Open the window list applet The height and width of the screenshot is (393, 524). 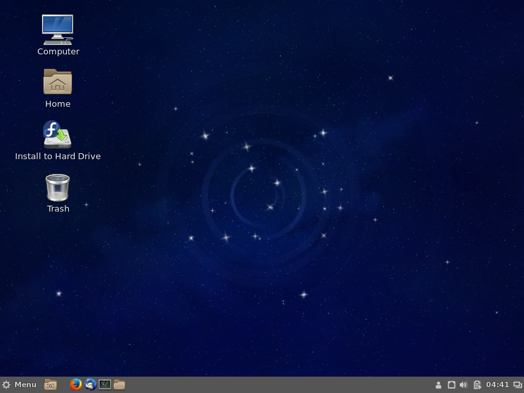(517, 384)
